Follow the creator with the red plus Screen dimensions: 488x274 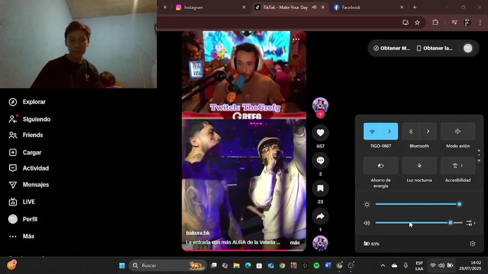click(320, 114)
